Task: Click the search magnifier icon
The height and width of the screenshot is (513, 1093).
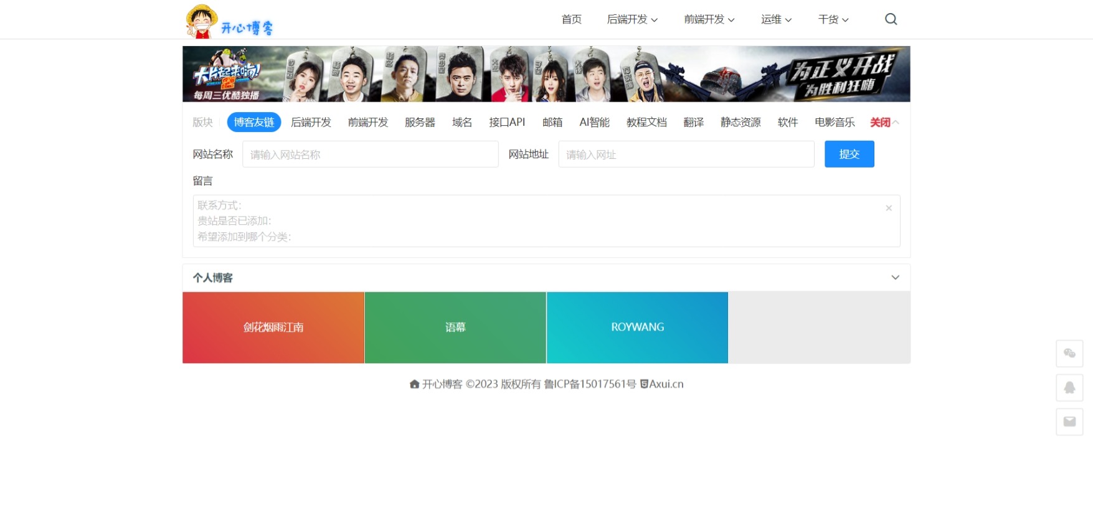Action: click(x=891, y=19)
